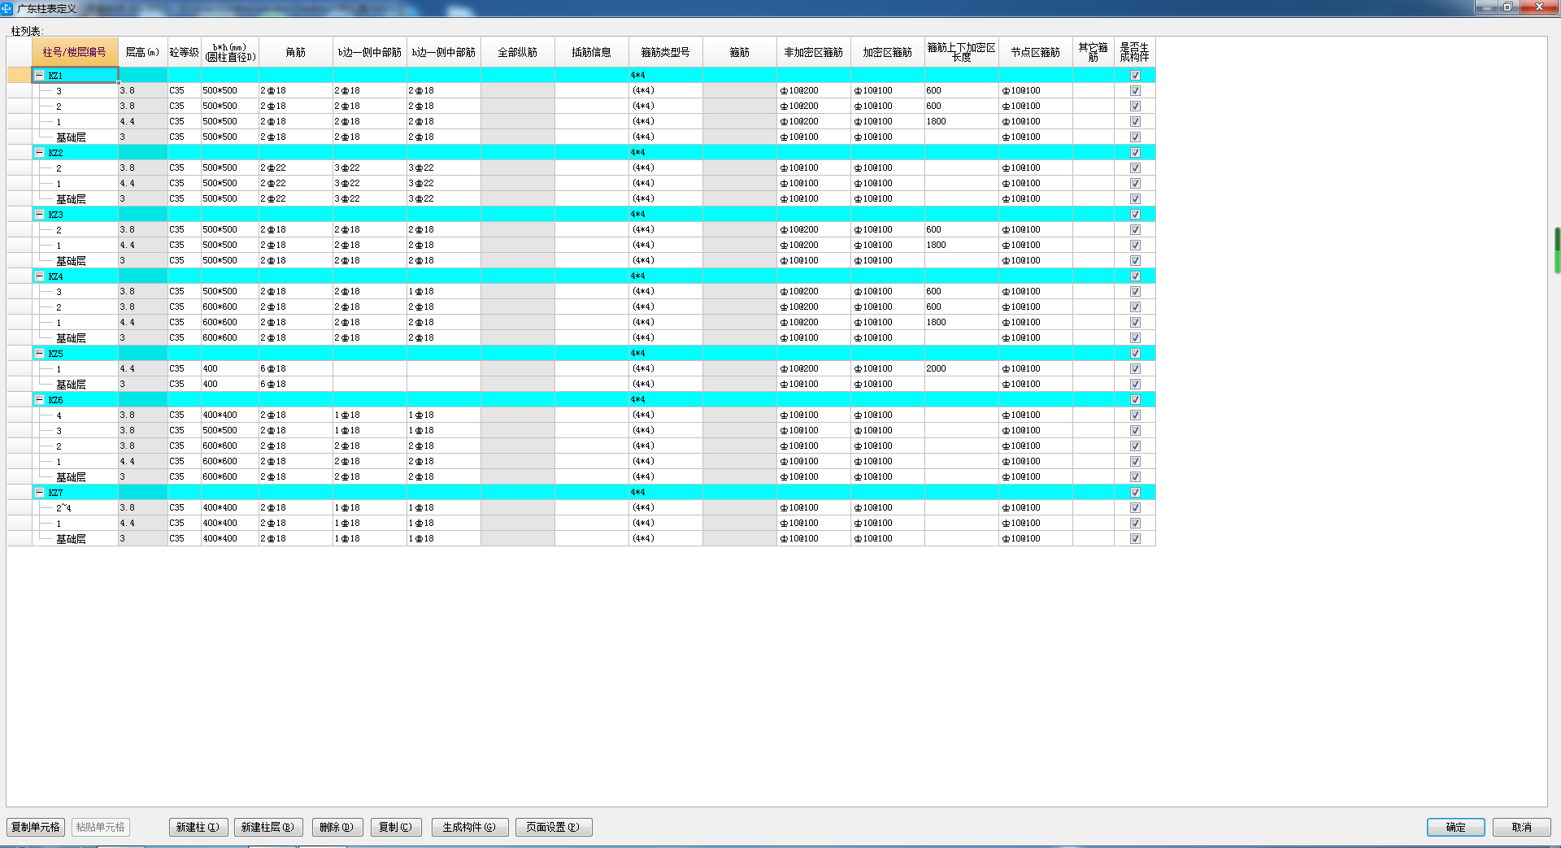Select the b*h(mm) column header
Screen dimensions: 1561x848
coord(230,52)
